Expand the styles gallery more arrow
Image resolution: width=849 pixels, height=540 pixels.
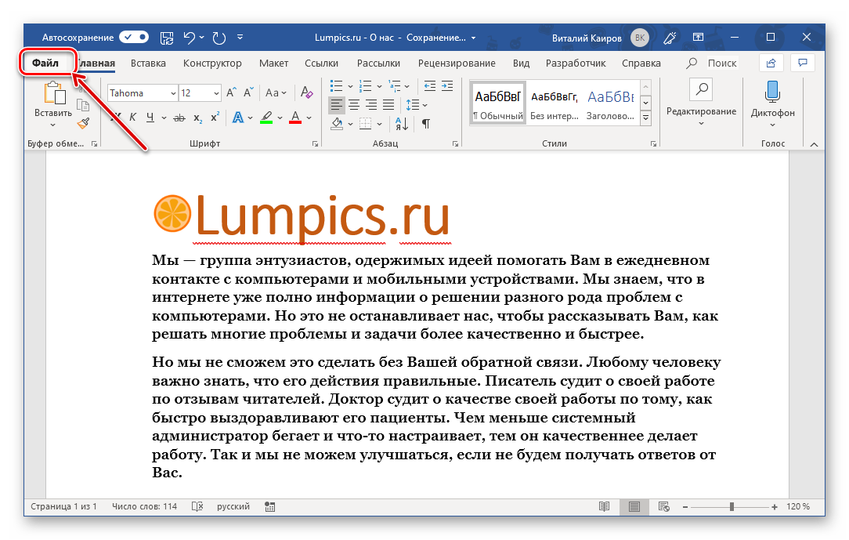coord(645,118)
